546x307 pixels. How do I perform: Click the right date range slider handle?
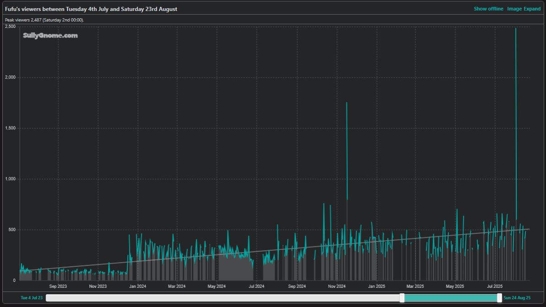coord(499,298)
